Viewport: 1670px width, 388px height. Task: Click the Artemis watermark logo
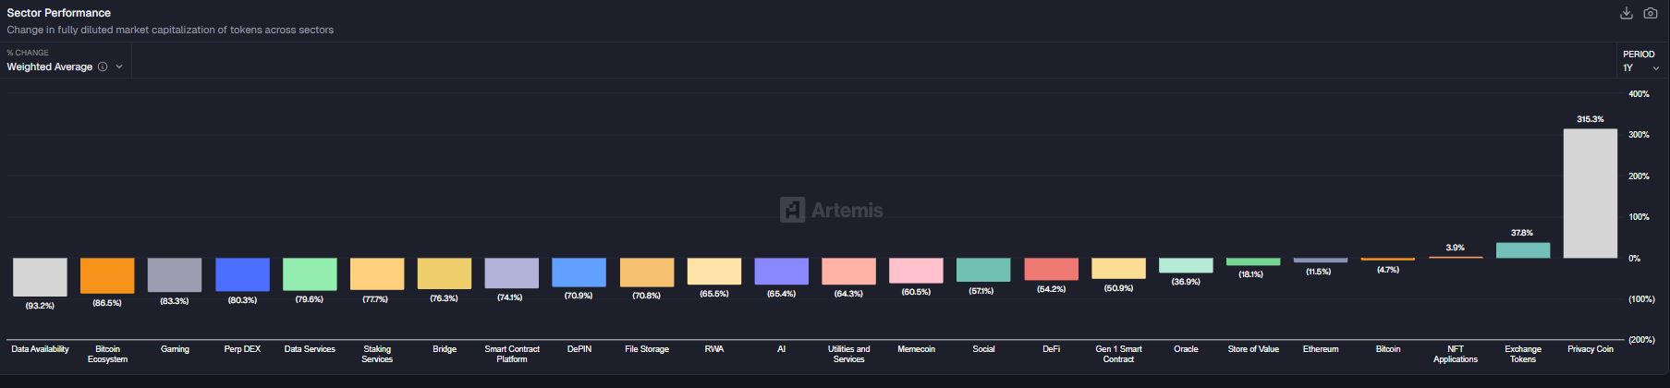(831, 210)
